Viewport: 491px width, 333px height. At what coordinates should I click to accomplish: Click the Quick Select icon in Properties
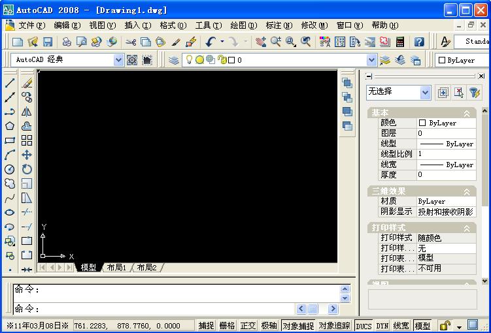pos(475,93)
